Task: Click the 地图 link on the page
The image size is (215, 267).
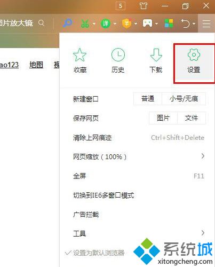Action: click(x=36, y=65)
